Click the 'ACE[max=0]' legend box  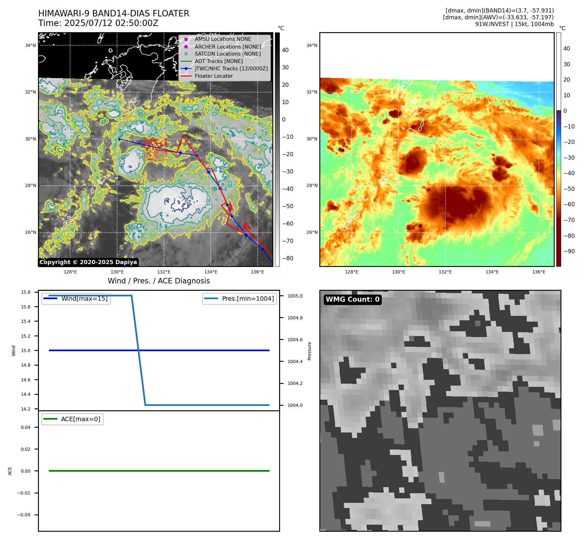[x=72, y=419]
